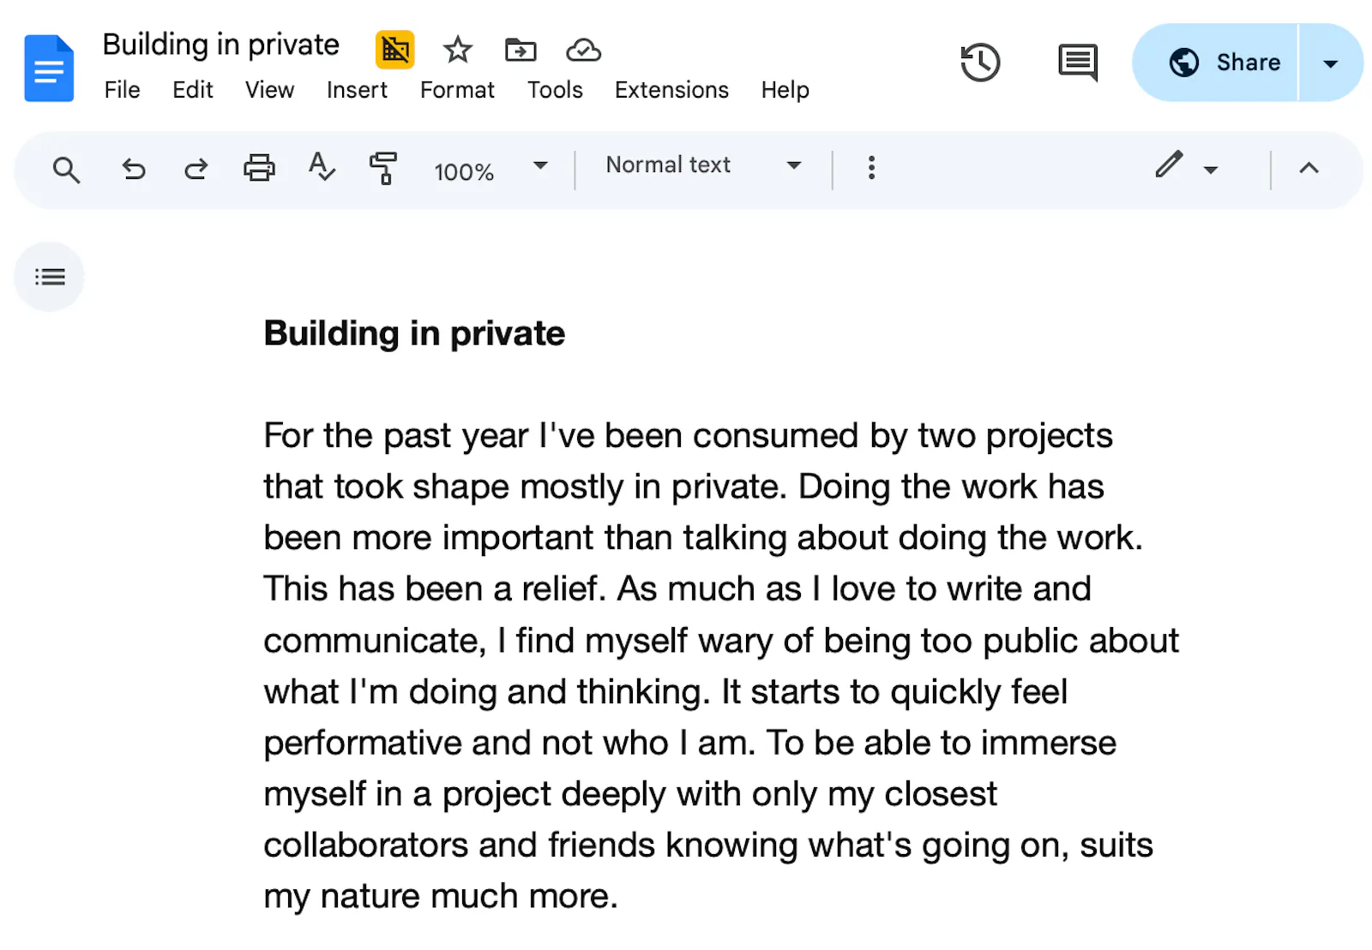Select the paint format tool
Viewport: 1372px width, 950px height.
pos(383,168)
